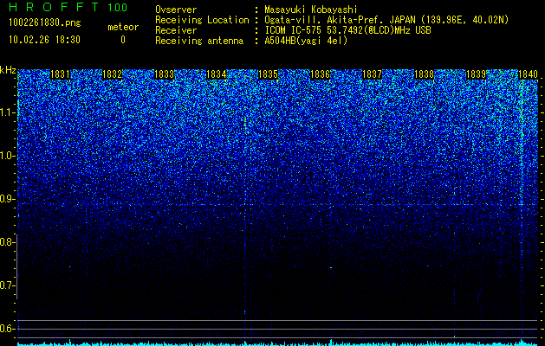Image resolution: width=545 pixels, height=346 pixels.
Task: Click the 1.0.0 version number
Action: point(118,8)
